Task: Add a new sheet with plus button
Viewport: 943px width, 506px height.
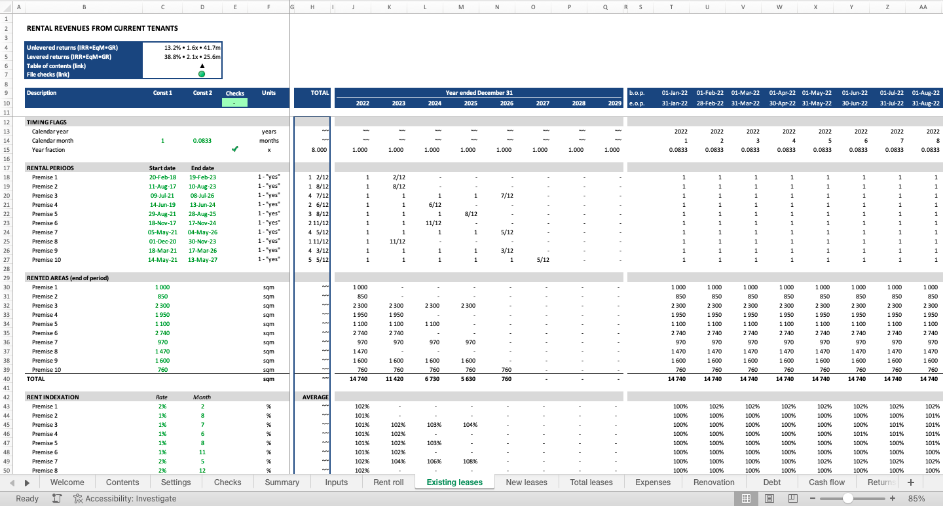Action: (x=910, y=482)
